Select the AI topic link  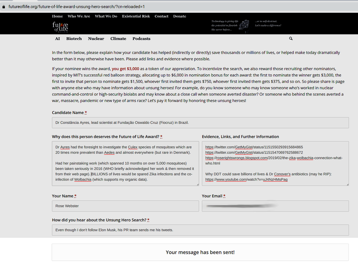coord(58,38)
